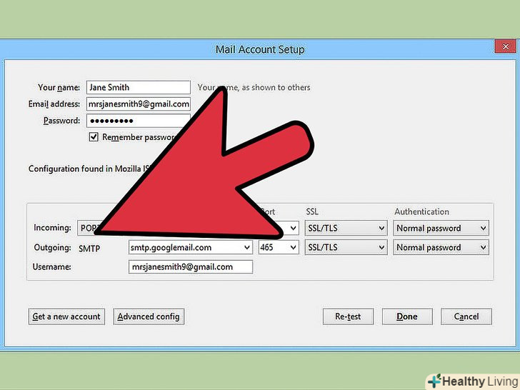Click 'Configuration found in Mozilla' text

point(84,169)
